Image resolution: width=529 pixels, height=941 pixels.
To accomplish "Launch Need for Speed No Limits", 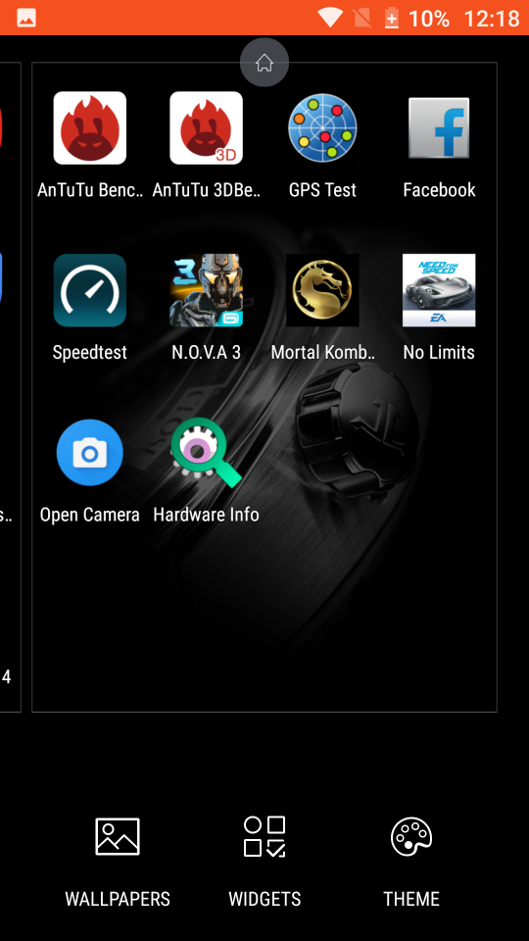I will (439, 290).
